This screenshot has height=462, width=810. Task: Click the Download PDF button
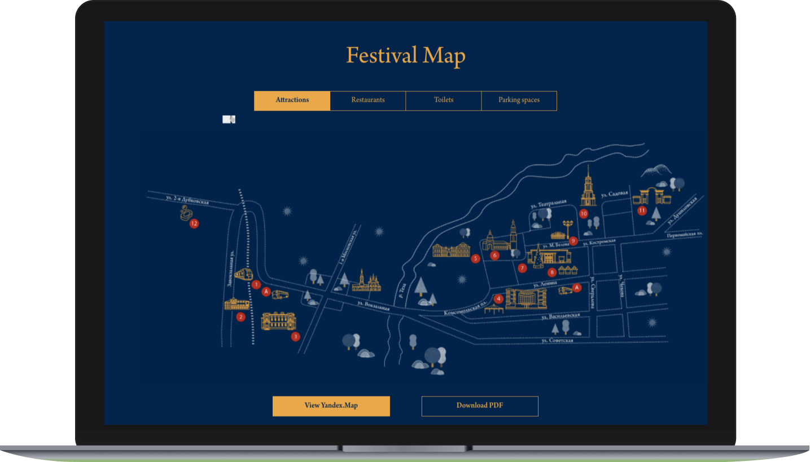[480, 406]
